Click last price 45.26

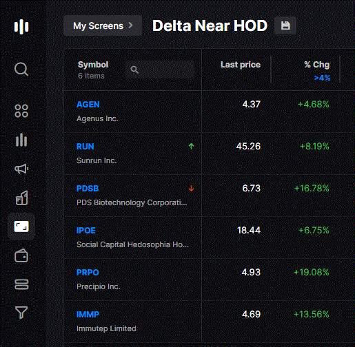pyautogui.click(x=248, y=146)
